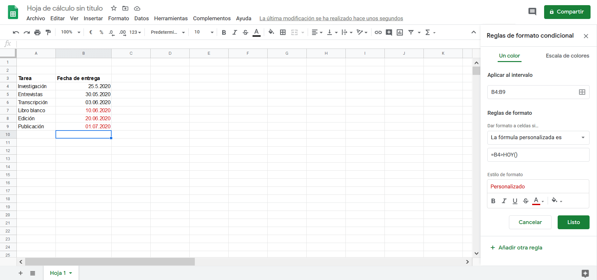Viewport: 597px width, 280px height.
Task: Insert comment via toolbar icon
Action: click(x=389, y=32)
